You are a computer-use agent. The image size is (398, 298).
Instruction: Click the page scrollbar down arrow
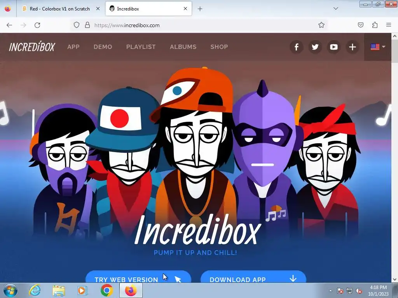tap(395, 279)
